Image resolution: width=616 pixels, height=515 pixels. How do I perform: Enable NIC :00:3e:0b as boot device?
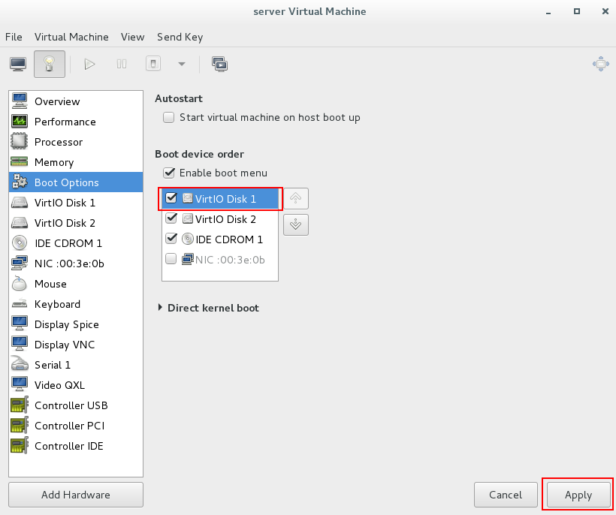(x=171, y=259)
